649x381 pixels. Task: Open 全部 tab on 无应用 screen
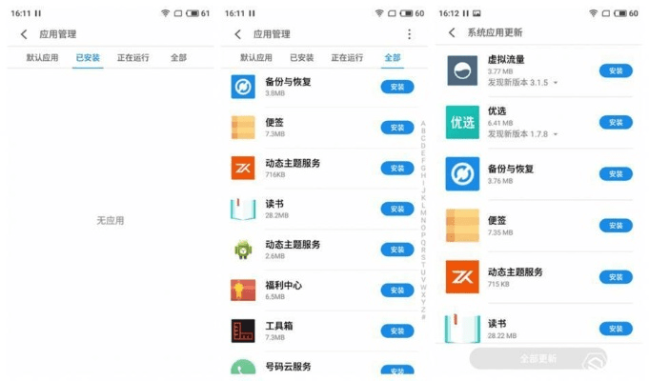178,57
